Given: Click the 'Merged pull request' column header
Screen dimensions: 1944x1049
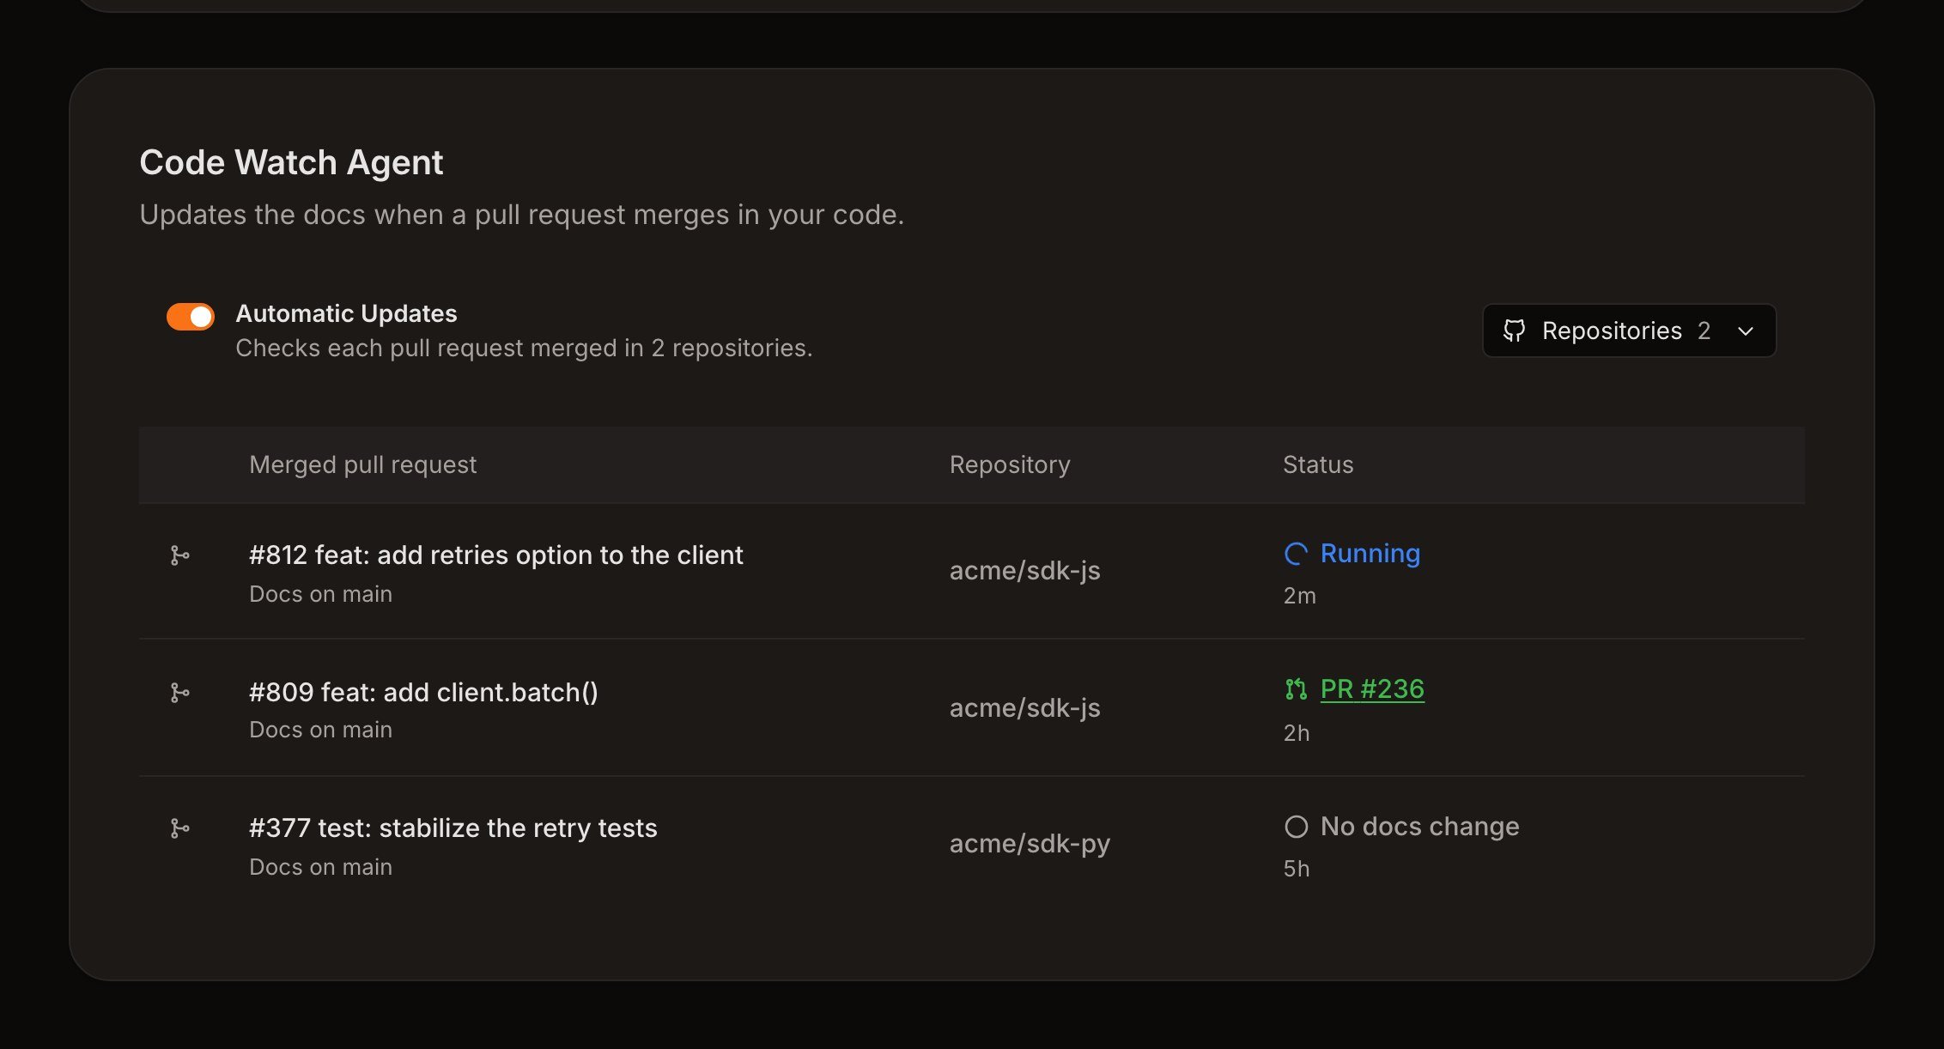Looking at the screenshot, I should click(x=362, y=464).
